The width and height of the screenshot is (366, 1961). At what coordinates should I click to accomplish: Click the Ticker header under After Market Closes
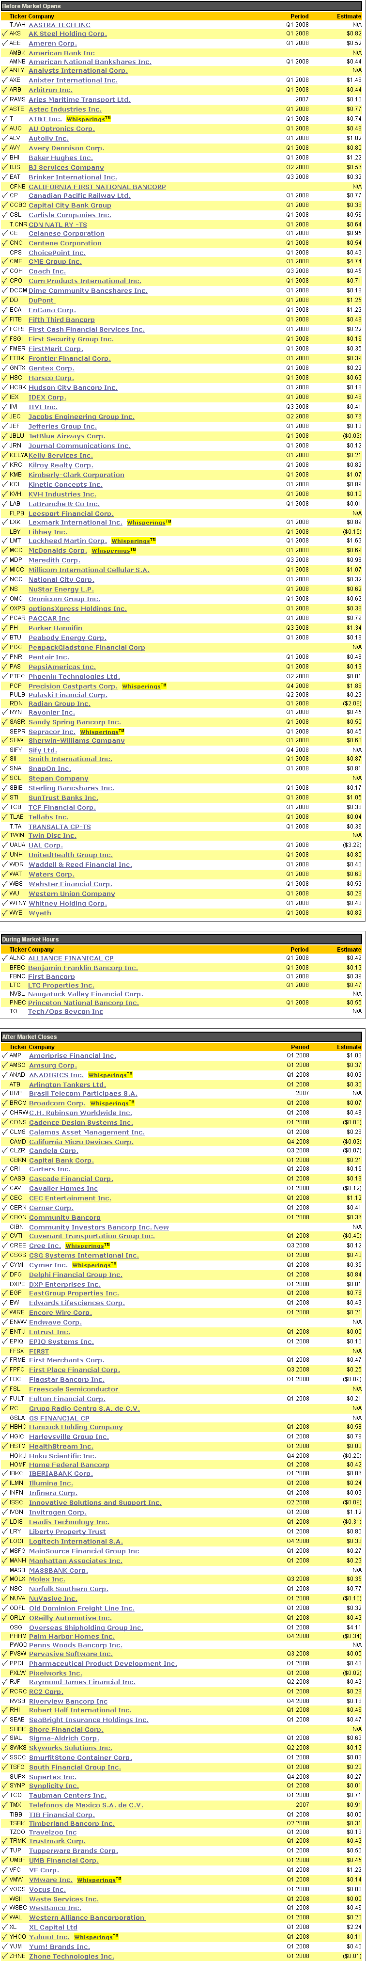17,1047
